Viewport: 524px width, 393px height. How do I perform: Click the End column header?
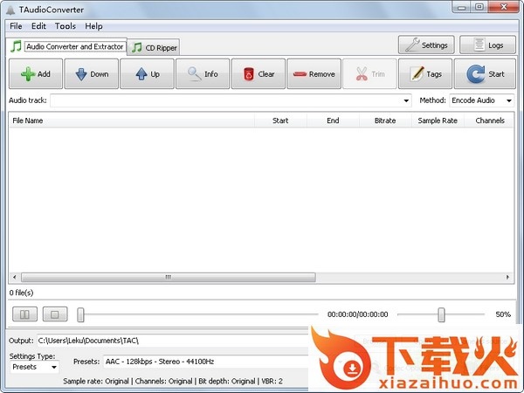pos(333,121)
